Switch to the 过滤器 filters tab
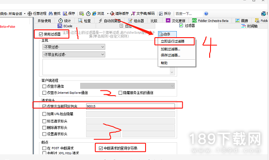269x160 pixels. click(187, 26)
